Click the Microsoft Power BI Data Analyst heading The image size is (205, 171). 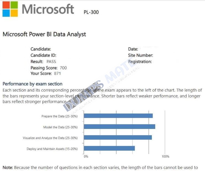44,34
